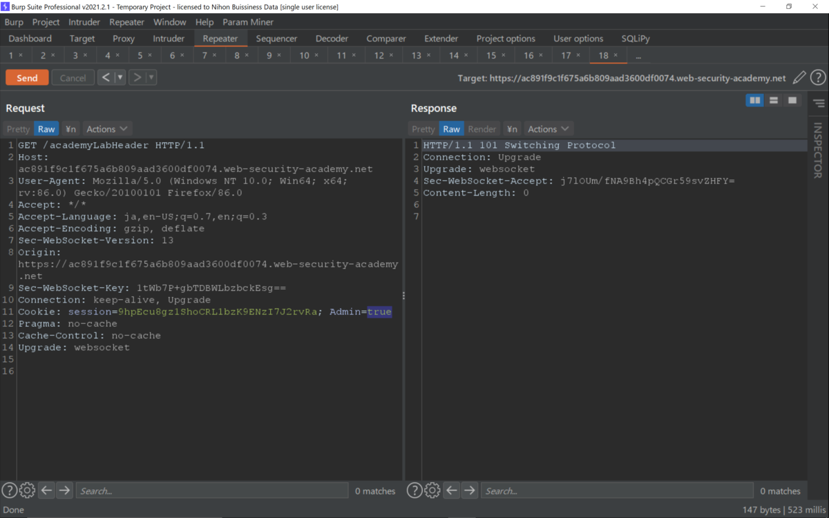829x518 pixels.
Task: Open request search settings gear
Action: [27, 490]
